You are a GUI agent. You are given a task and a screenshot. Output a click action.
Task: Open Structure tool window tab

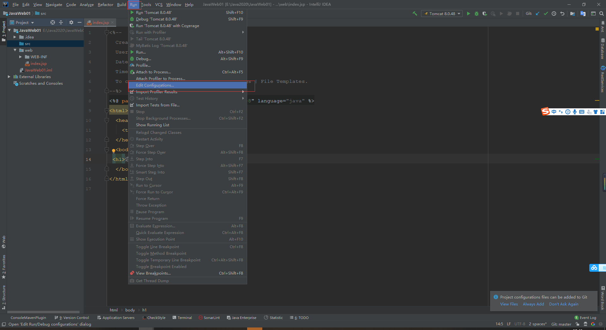4,297
